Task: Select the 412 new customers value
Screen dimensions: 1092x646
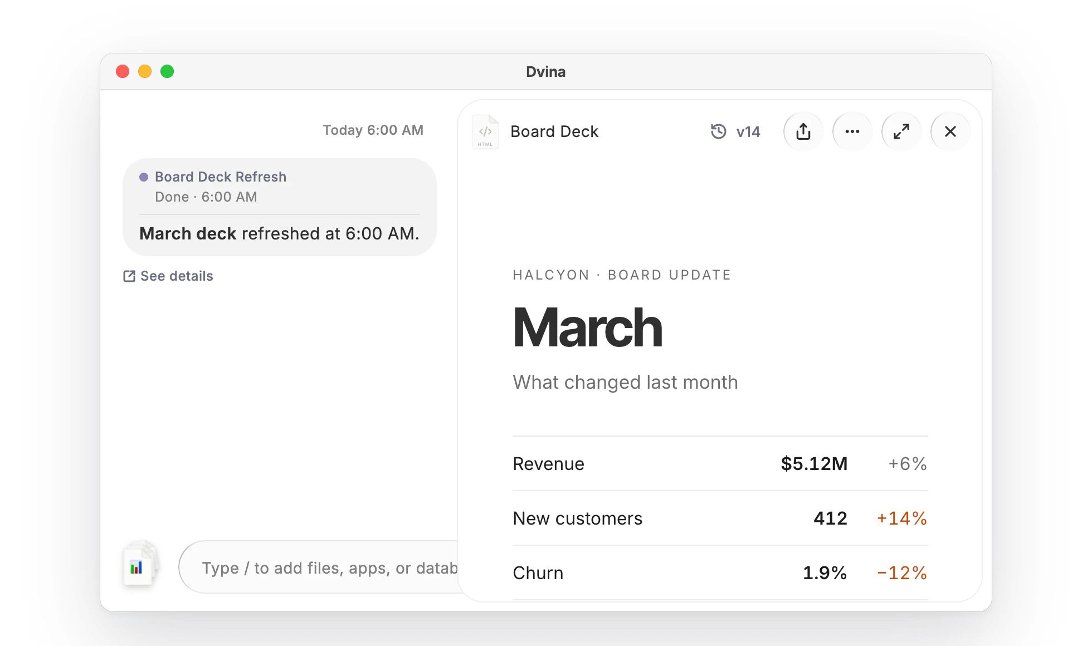Action: (830, 518)
